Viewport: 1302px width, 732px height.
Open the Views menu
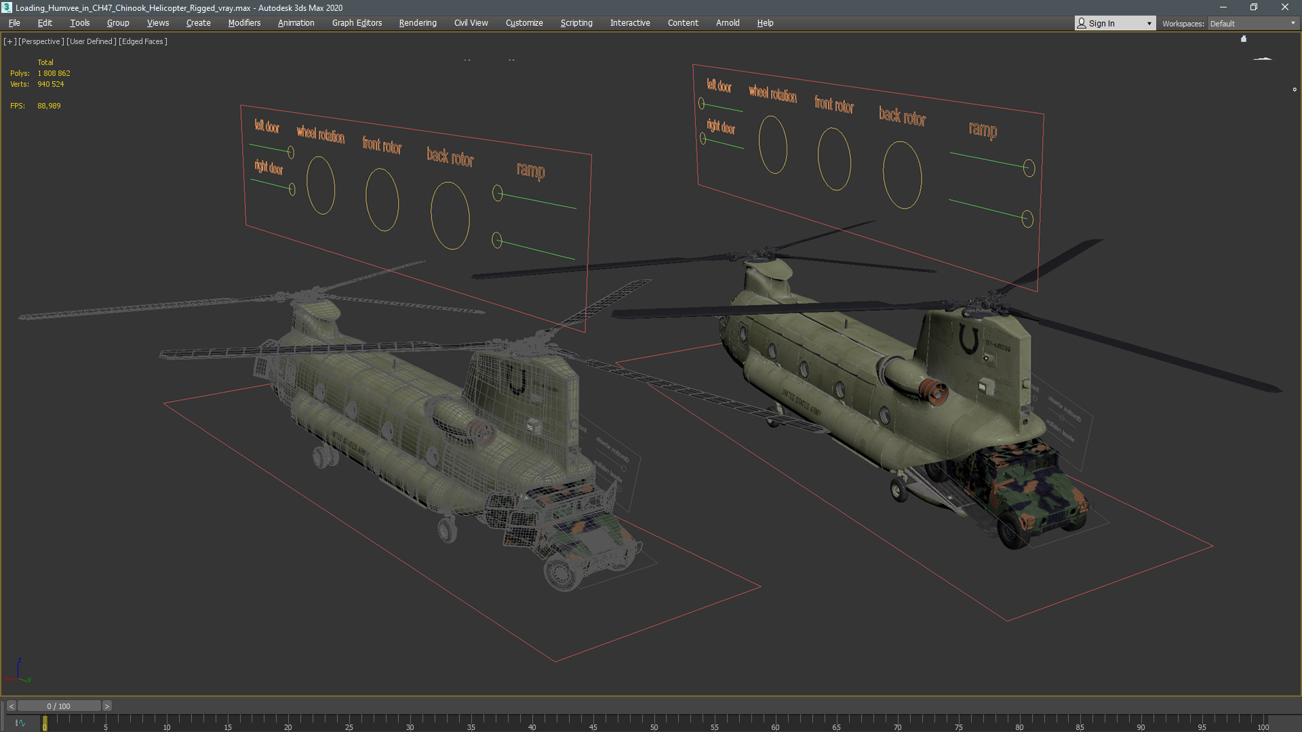(x=158, y=23)
